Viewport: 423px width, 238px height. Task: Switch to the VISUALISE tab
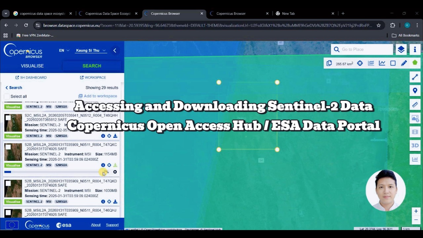point(32,66)
